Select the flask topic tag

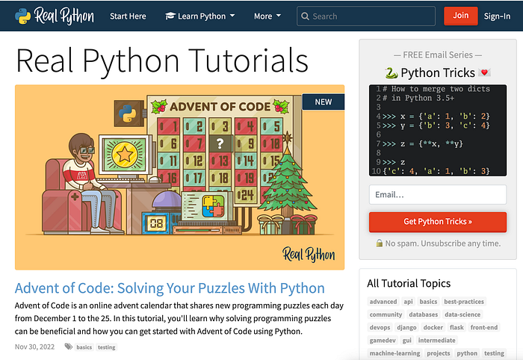457,328
